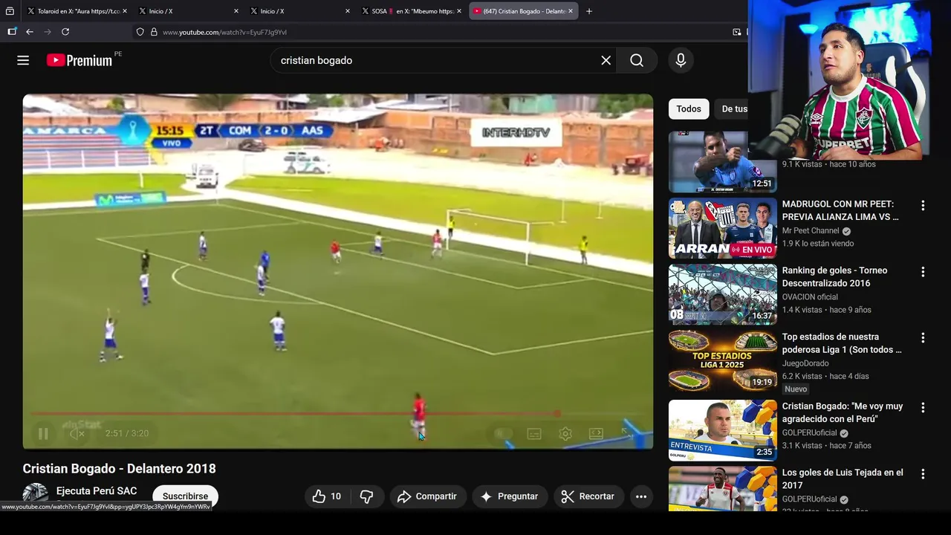
Task: Unmute the video volume icon
Action: click(x=77, y=433)
